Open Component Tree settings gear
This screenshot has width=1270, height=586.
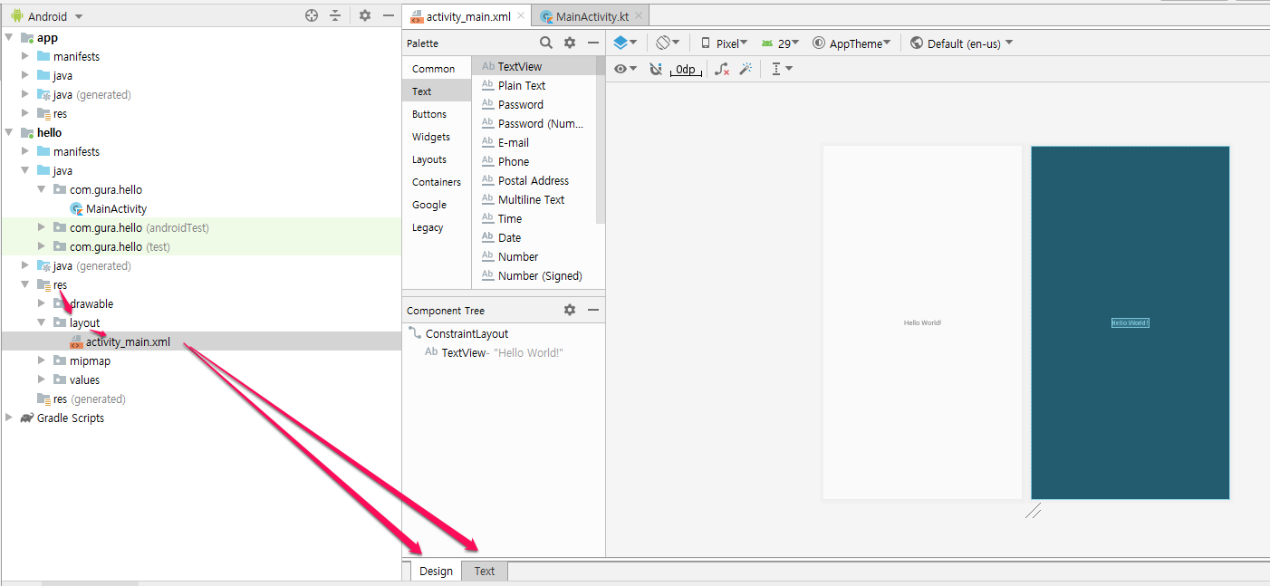pyautogui.click(x=570, y=310)
